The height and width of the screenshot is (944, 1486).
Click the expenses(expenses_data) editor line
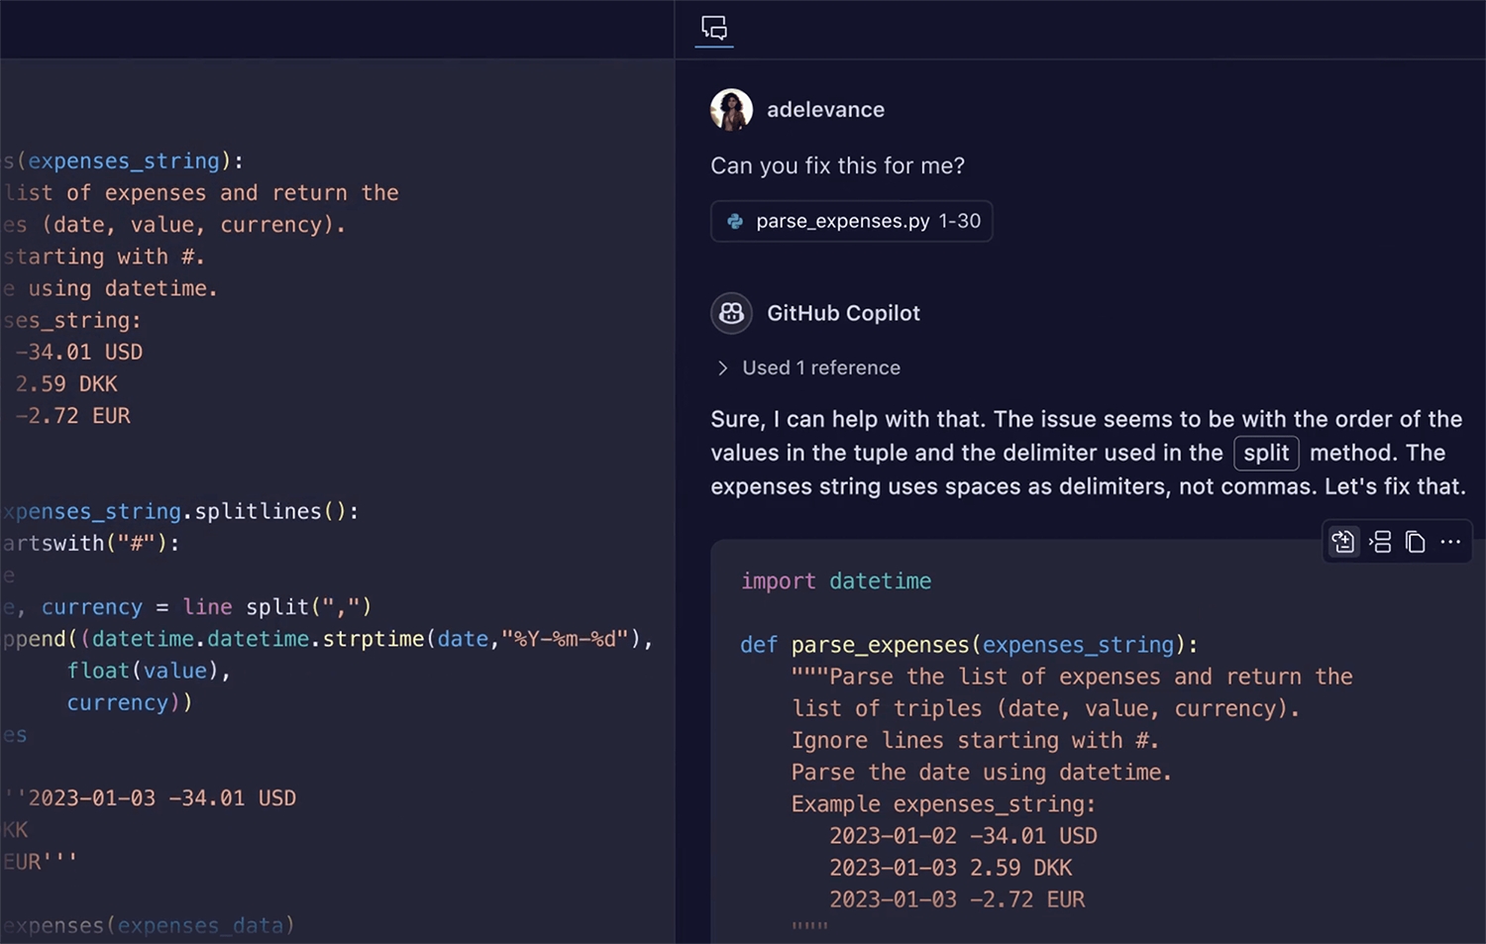point(149,925)
